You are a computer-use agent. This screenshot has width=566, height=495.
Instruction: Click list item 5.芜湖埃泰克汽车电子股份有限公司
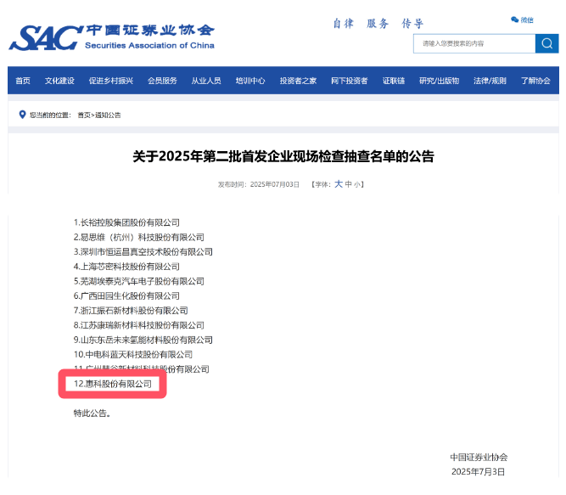point(138,281)
